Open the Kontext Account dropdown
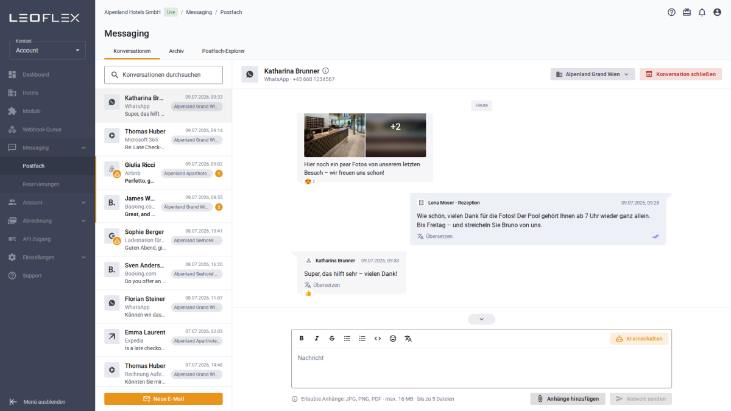 coord(48,50)
